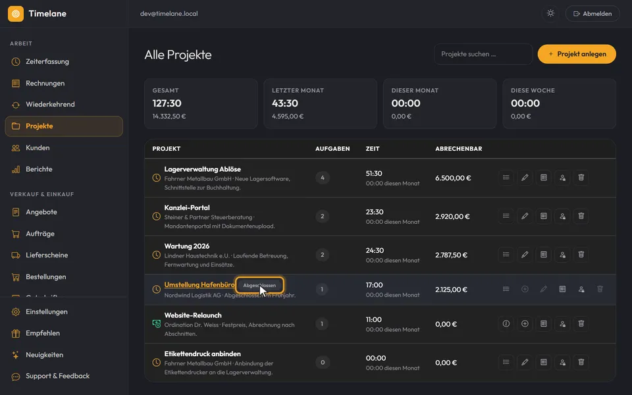Click the pencil icon for Wartung 2026

(525, 254)
